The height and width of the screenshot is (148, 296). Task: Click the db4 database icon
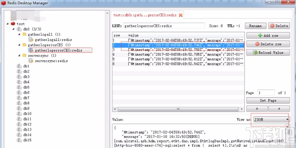point(19,82)
